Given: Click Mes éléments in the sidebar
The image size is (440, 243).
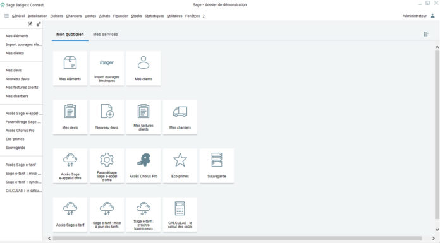Looking at the screenshot, I should point(17,36).
